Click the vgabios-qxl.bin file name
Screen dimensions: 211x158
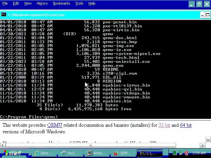[122, 89]
